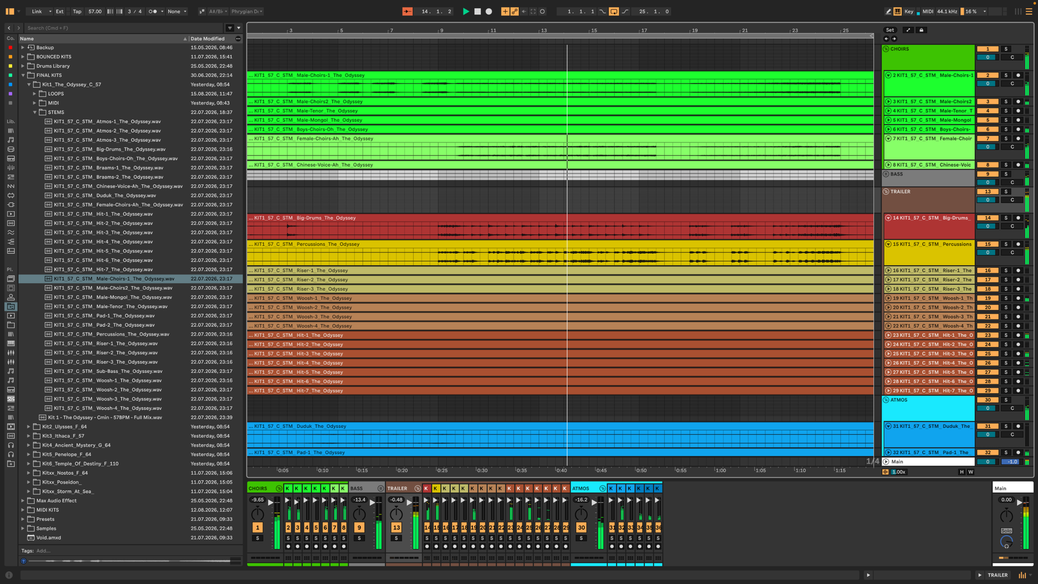Toggle the browser view icon at top left
Image resolution: width=1038 pixels, height=584 pixels.
(x=10, y=12)
